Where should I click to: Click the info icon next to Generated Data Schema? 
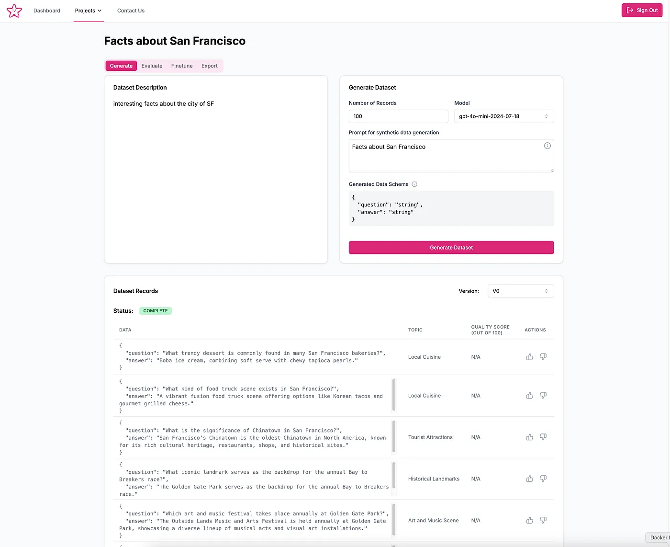414,184
